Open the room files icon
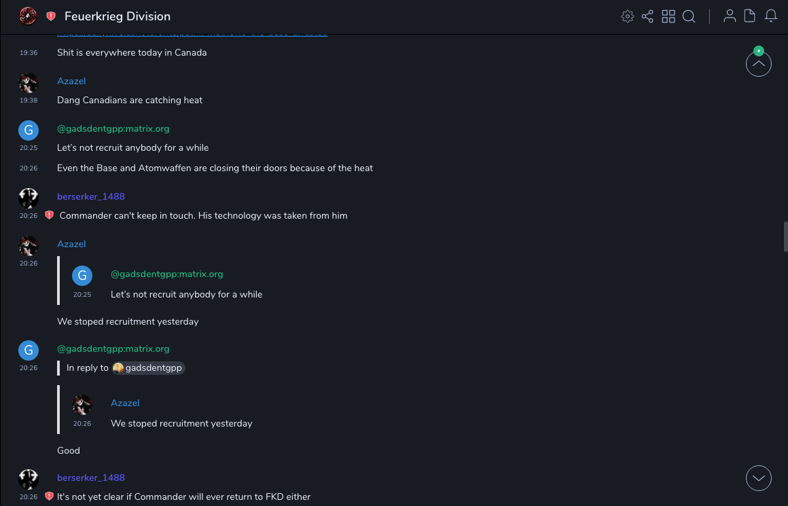The height and width of the screenshot is (506, 788). (x=750, y=16)
